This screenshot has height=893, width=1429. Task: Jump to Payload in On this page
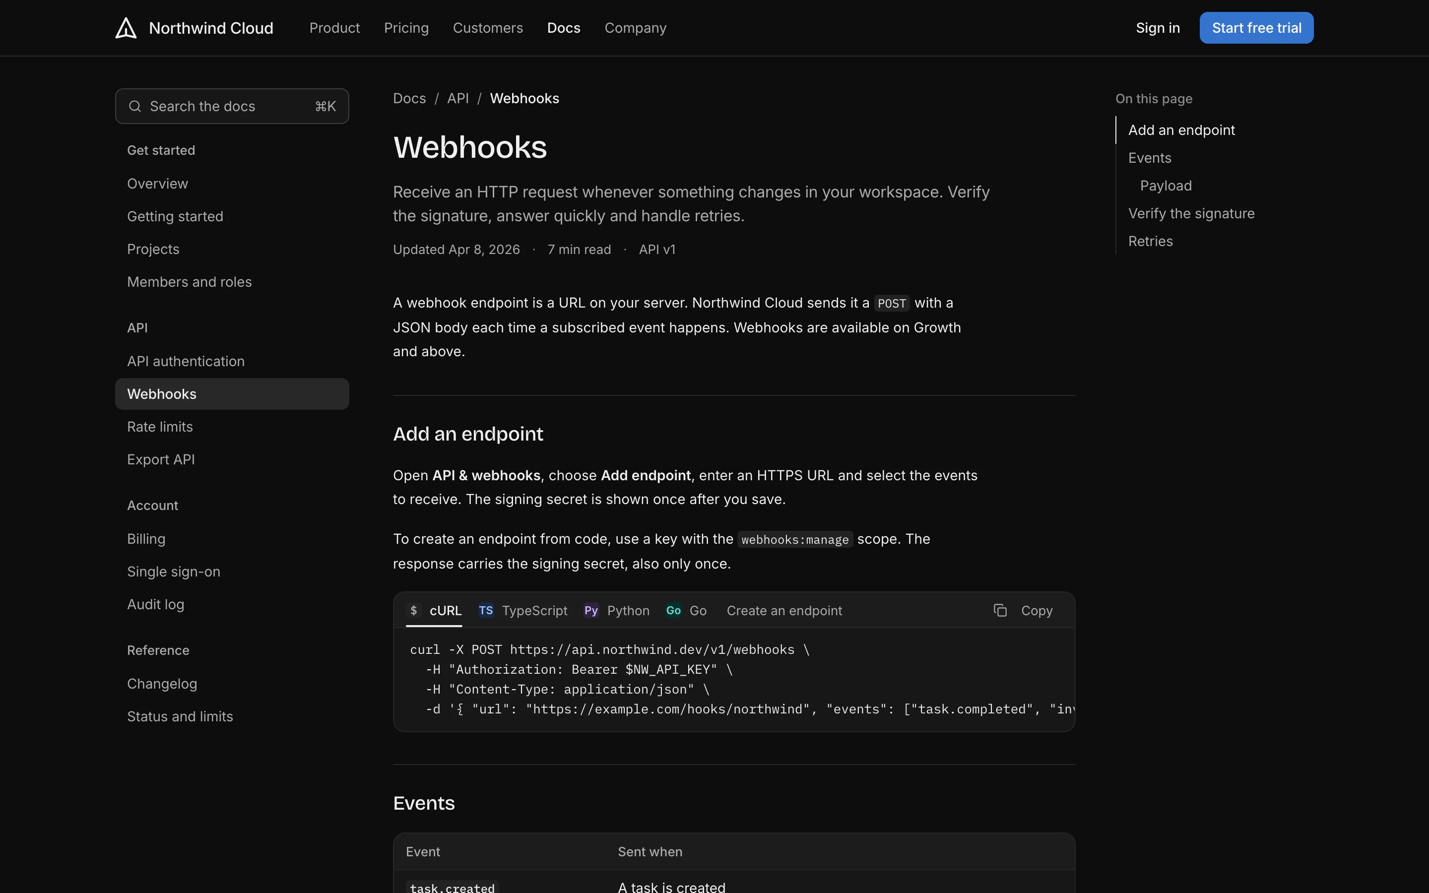(1166, 186)
